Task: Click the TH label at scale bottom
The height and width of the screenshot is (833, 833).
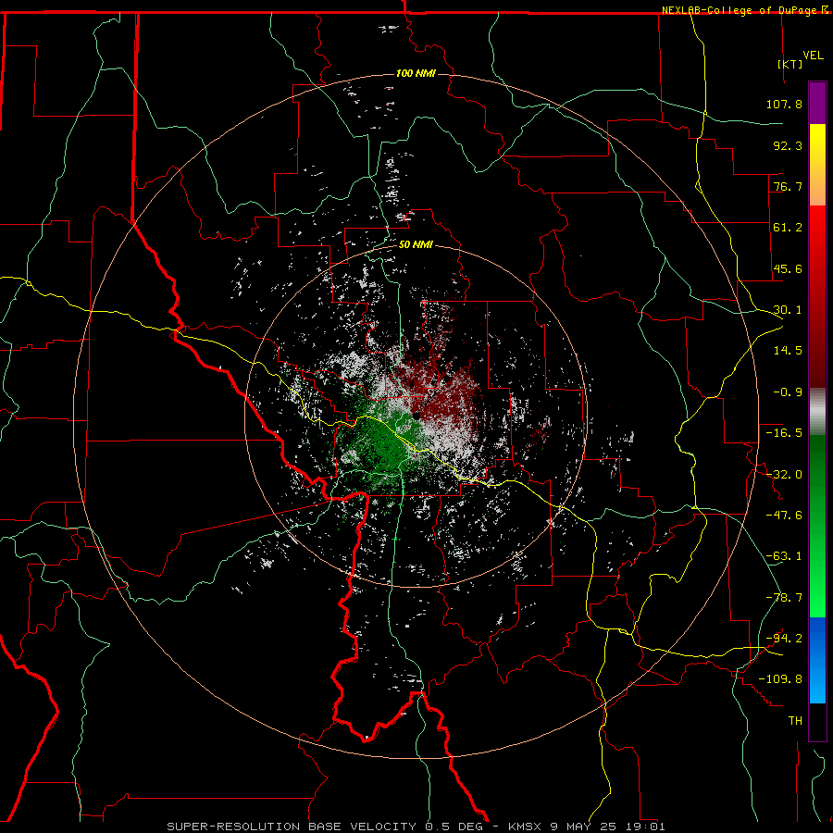Action: point(795,720)
